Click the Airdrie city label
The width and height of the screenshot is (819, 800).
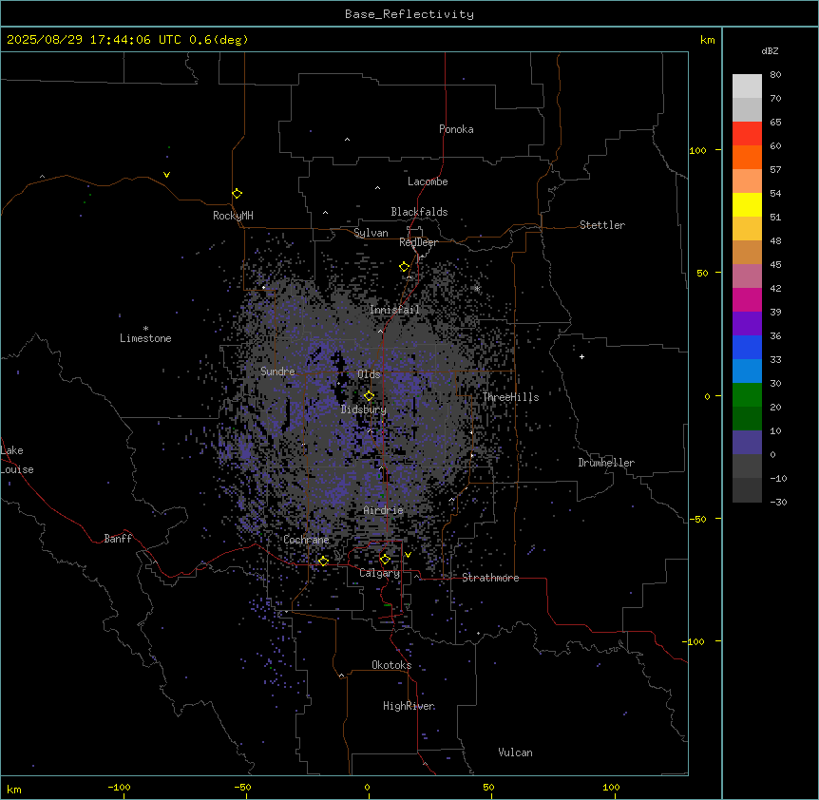pos(384,510)
